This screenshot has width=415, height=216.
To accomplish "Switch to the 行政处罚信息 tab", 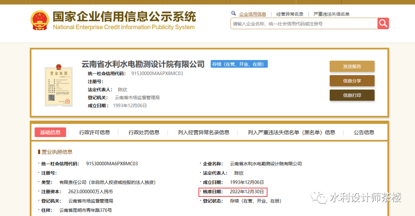I will (x=144, y=132).
